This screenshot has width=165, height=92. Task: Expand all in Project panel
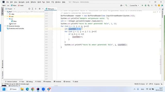[x=32, y=9]
